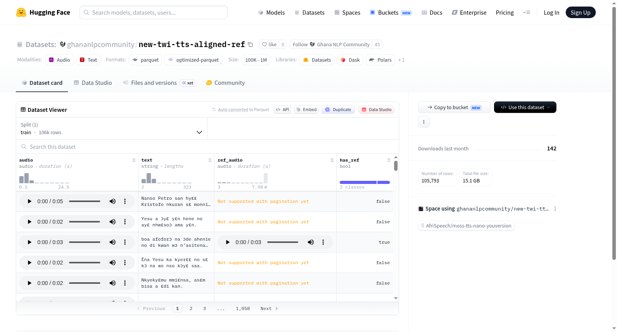The width and height of the screenshot is (617, 332).
Task: Open ref_audio player options in the true row
Action: click(x=323, y=242)
